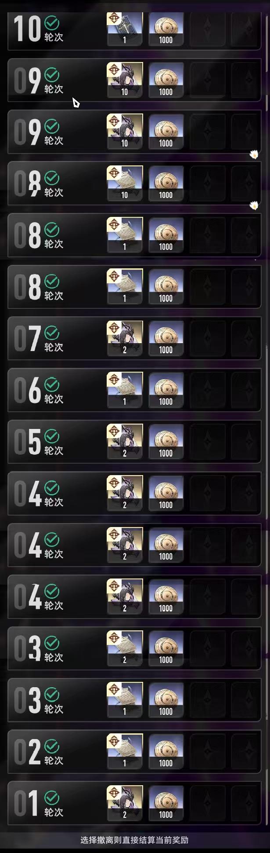
Task: Open the round 06 document reward icon
Action: [125, 389]
